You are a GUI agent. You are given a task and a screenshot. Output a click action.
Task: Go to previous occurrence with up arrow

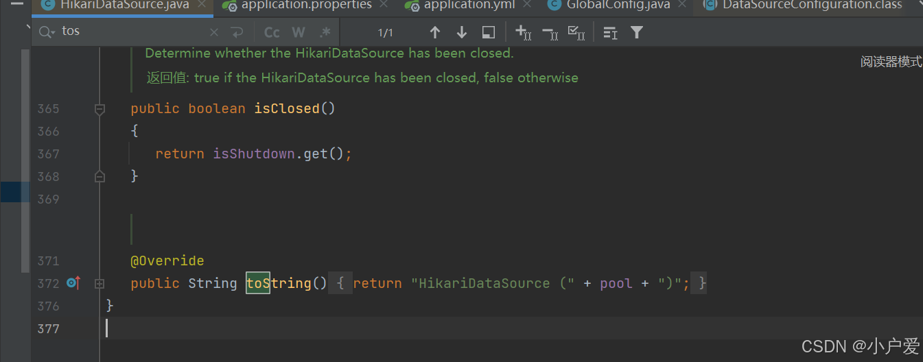[434, 32]
